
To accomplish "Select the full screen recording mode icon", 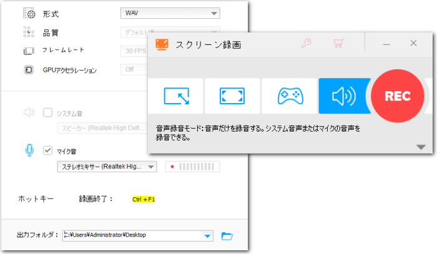I will click(x=232, y=96).
